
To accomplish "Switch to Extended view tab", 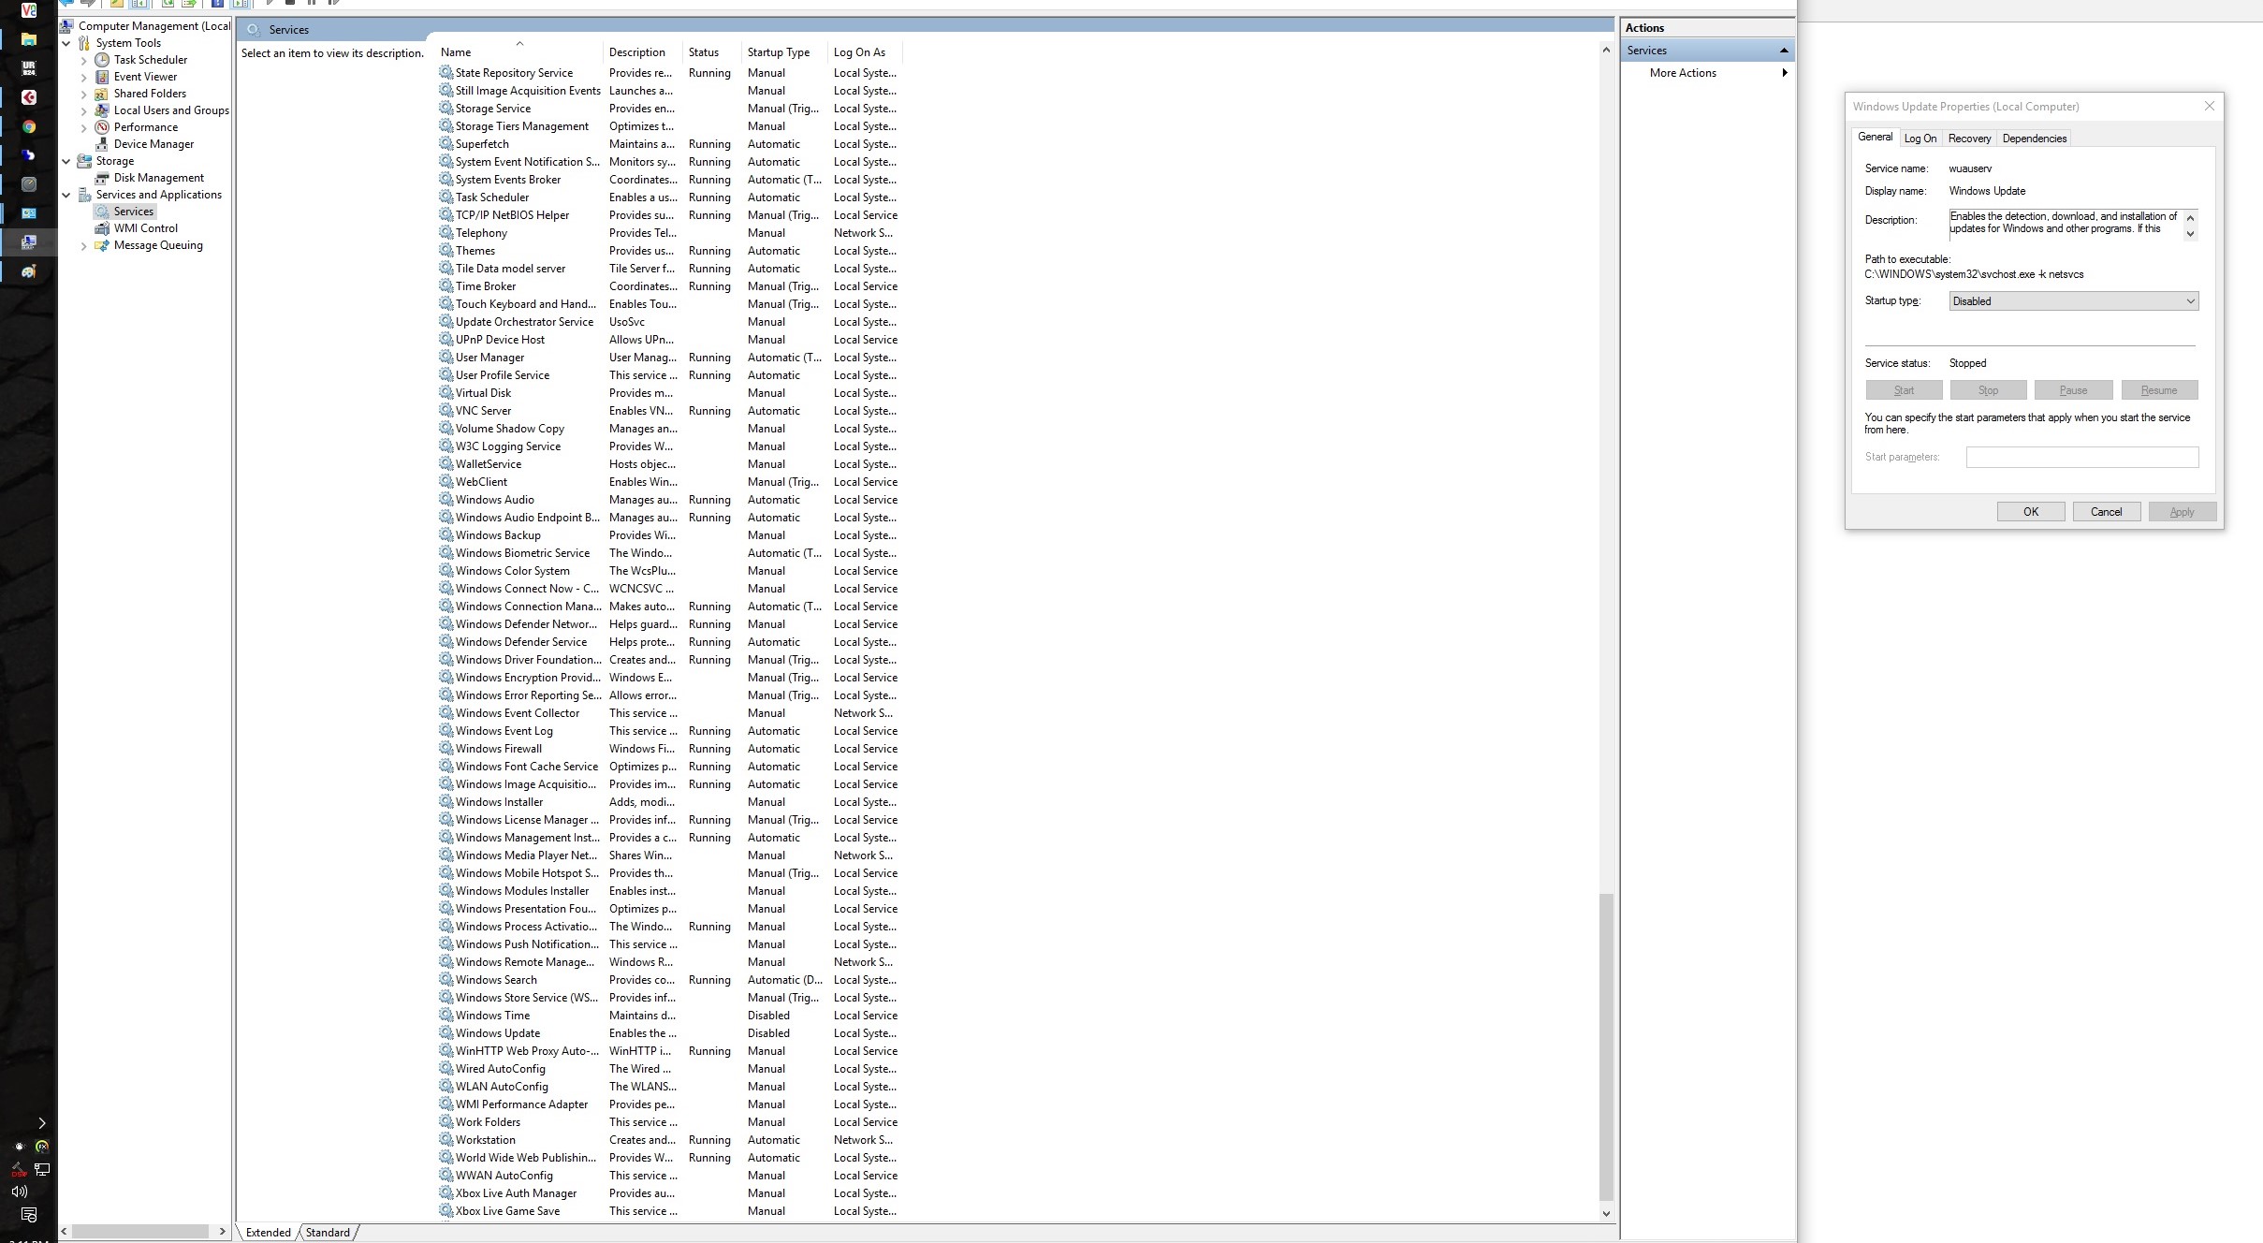I will coord(269,1233).
